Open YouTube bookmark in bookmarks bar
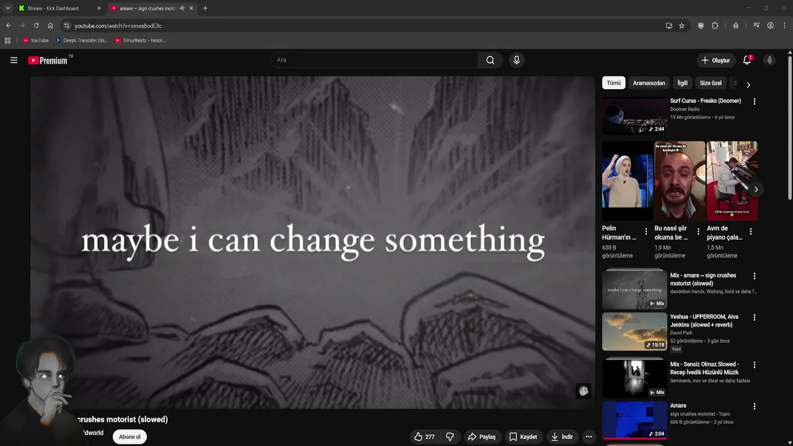 click(x=35, y=40)
